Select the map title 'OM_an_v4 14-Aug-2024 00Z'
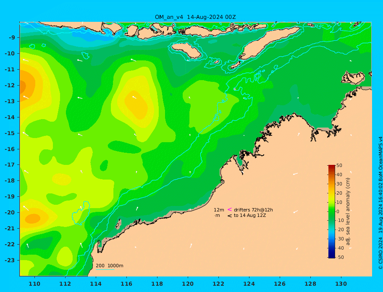383x292 pixels. click(195, 17)
